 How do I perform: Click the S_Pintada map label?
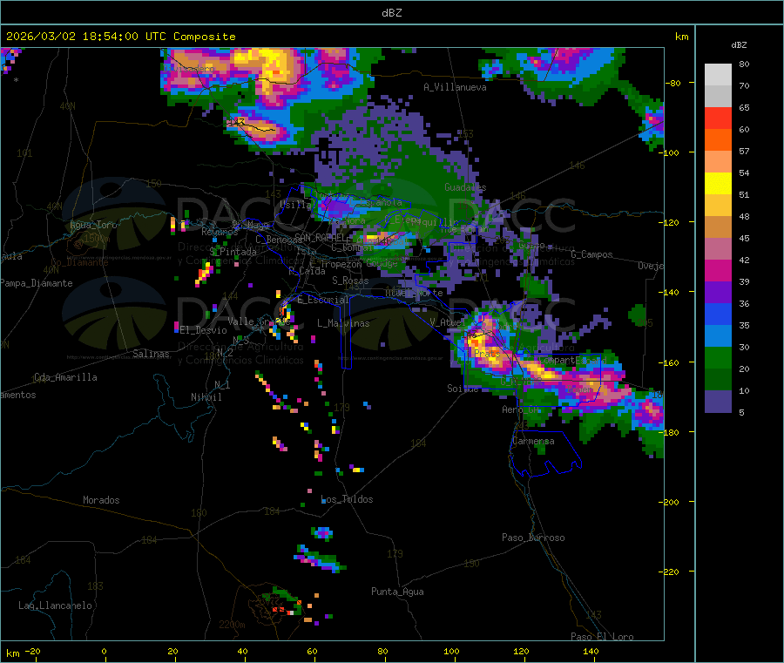coord(233,252)
